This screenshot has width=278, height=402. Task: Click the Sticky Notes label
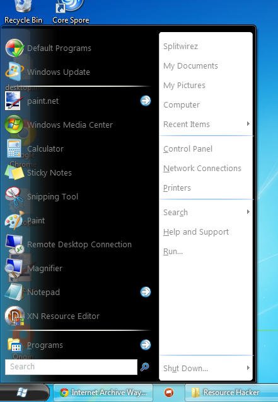(x=49, y=173)
